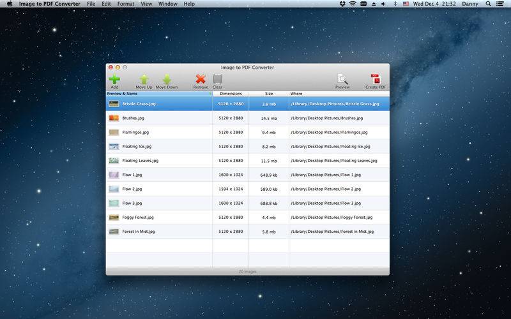Open the Help menu
This screenshot has height=319, width=511.
[x=189, y=4]
